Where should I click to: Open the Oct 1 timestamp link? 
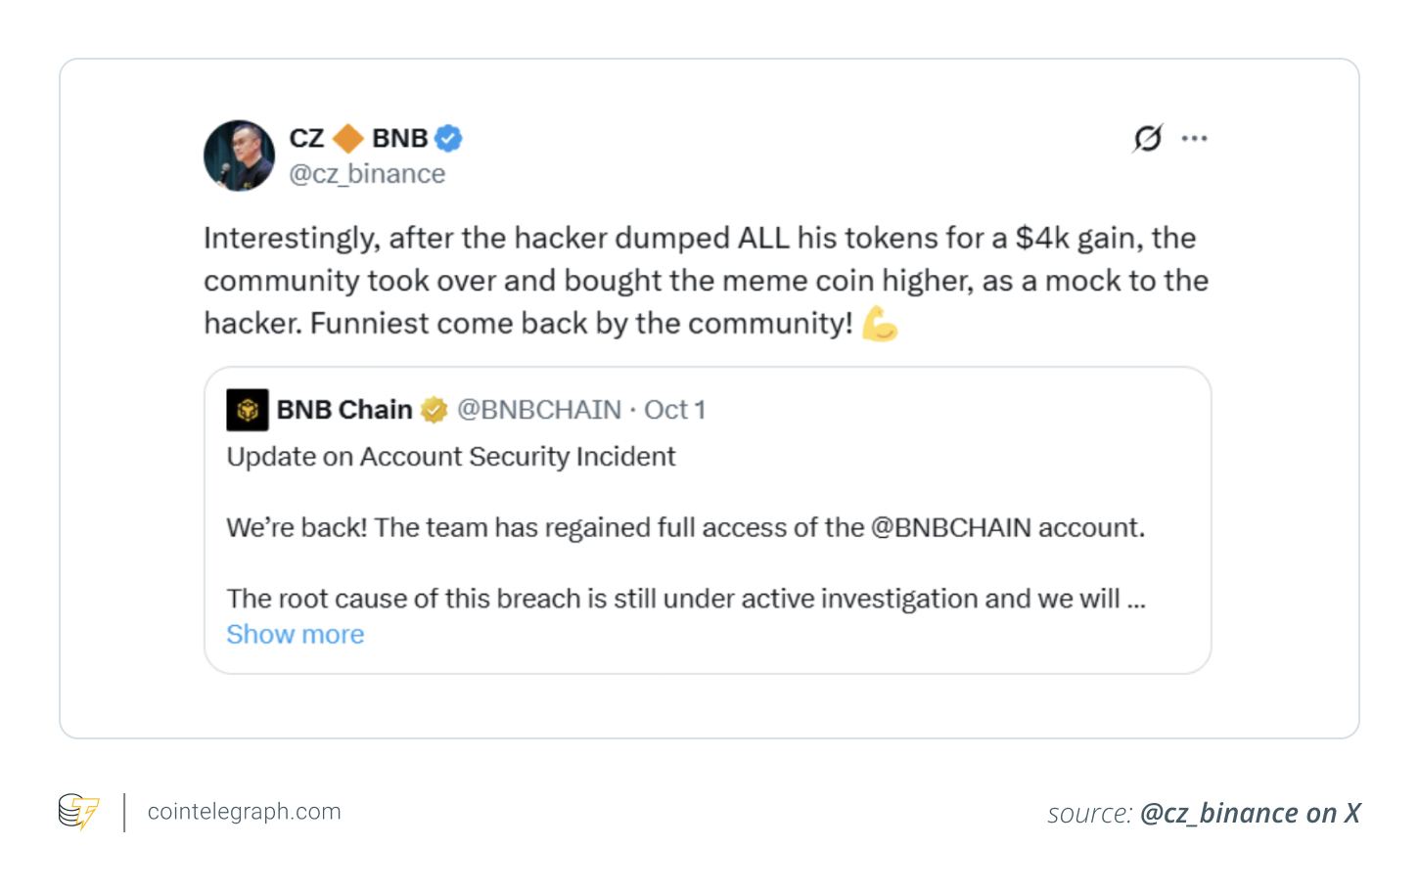[x=673, y=409]
